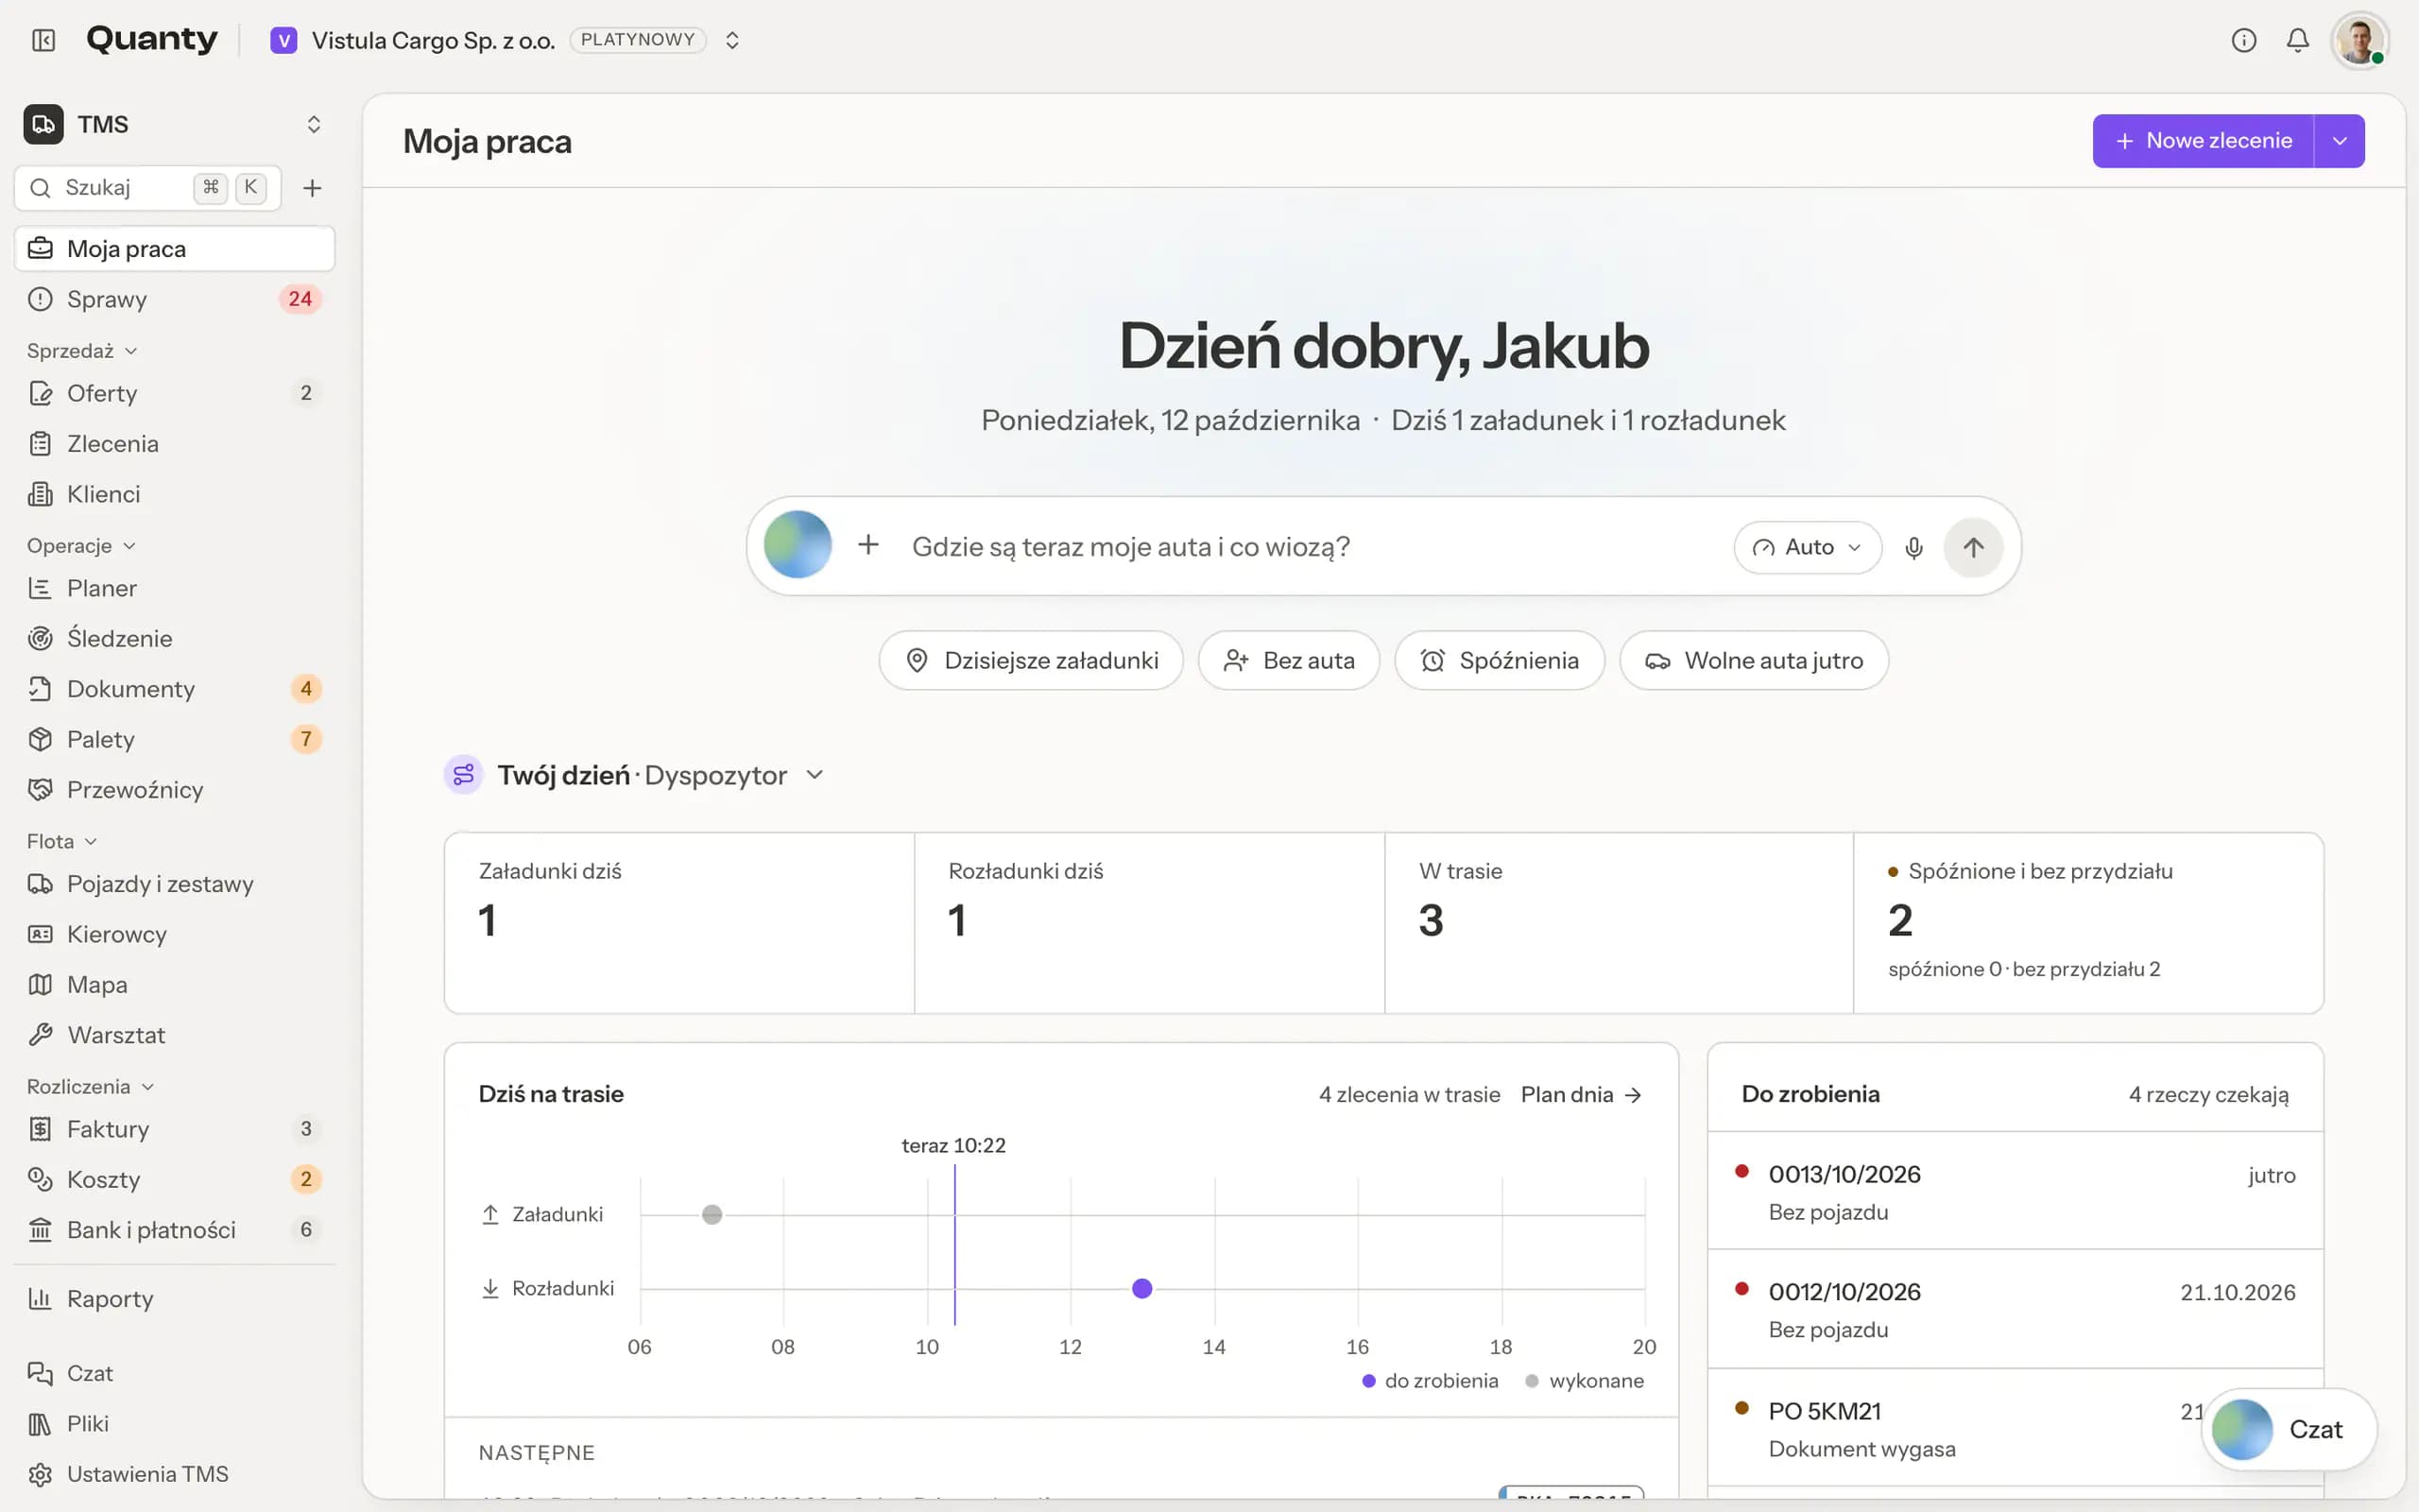Click the plus icon beside sidebar search
2419x1512 pixels.
(312, 188)
